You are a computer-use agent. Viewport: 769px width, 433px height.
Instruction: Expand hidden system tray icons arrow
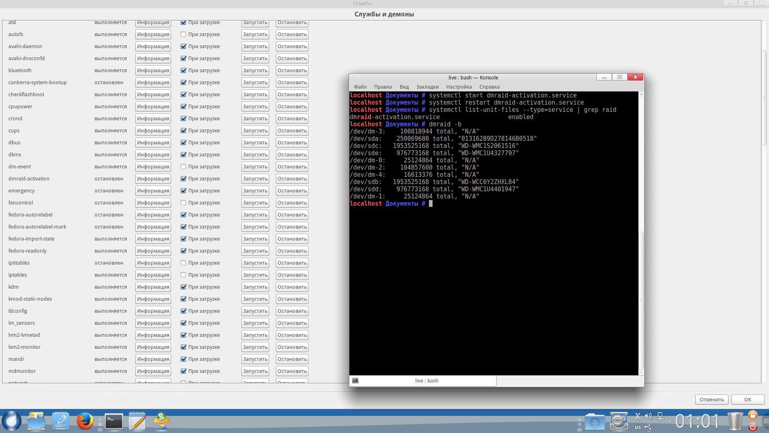click(x=670, y=421)
